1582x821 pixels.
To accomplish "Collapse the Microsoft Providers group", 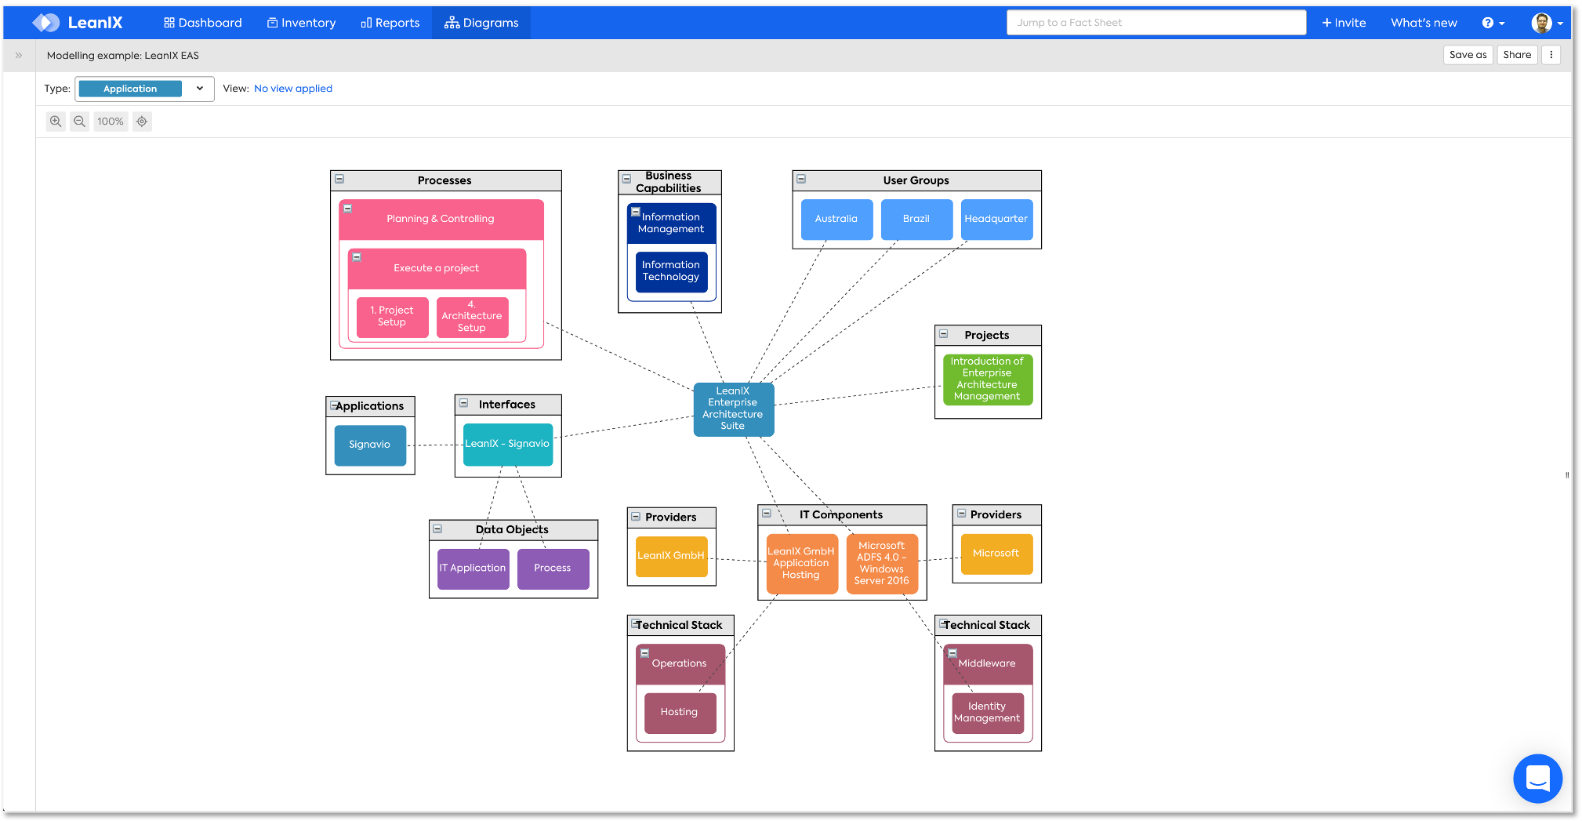I will point(961,514).
